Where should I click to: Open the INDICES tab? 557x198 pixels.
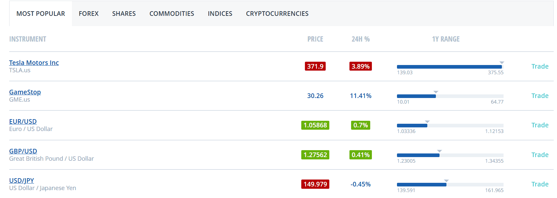220,14
